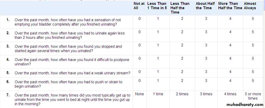
Task: Open the muhadharaty.com watermark link
Action: [x=245, y=105]
